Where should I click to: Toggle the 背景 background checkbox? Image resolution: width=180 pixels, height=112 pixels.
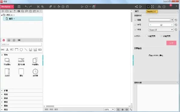pos(135,20)
